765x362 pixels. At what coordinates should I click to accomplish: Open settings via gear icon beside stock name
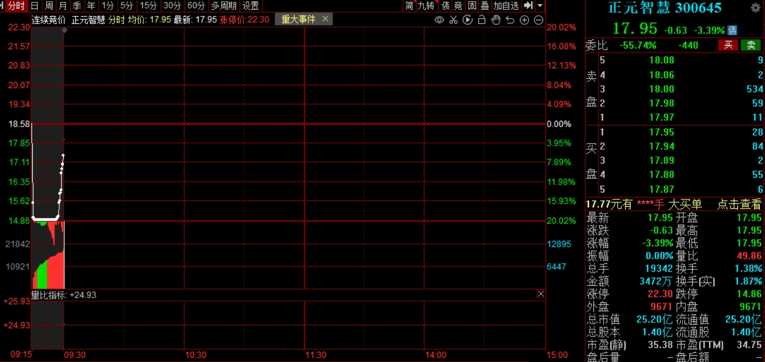click(755, 8)
